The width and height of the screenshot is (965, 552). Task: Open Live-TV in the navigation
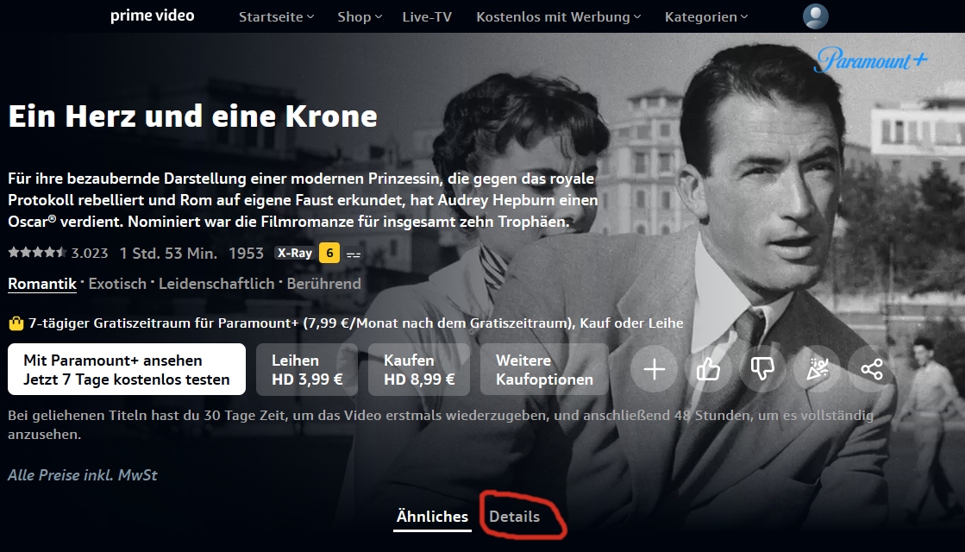coord(427,17)
